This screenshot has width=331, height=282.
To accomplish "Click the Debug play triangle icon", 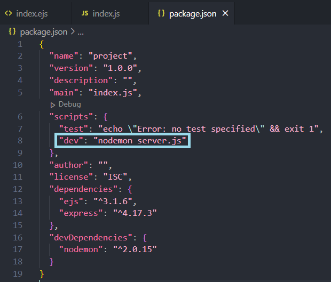I will click(x=53, y=104).
